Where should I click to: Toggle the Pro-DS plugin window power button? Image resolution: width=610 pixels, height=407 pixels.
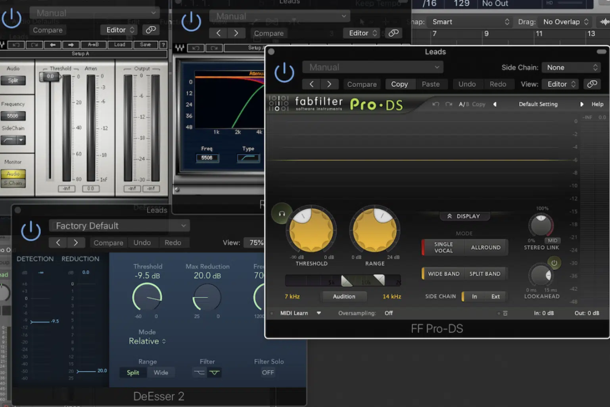[284, 73]
